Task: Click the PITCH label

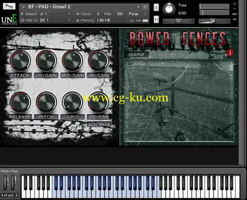Action: pyautogui.click(x=46, y=117)
